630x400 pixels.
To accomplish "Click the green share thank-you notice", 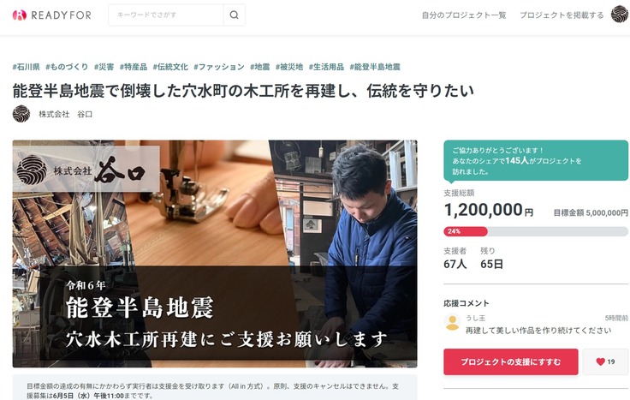I will (536, 160).
